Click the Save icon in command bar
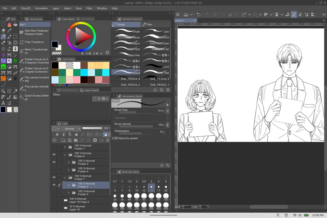327x218 pixels. point(186,14)
